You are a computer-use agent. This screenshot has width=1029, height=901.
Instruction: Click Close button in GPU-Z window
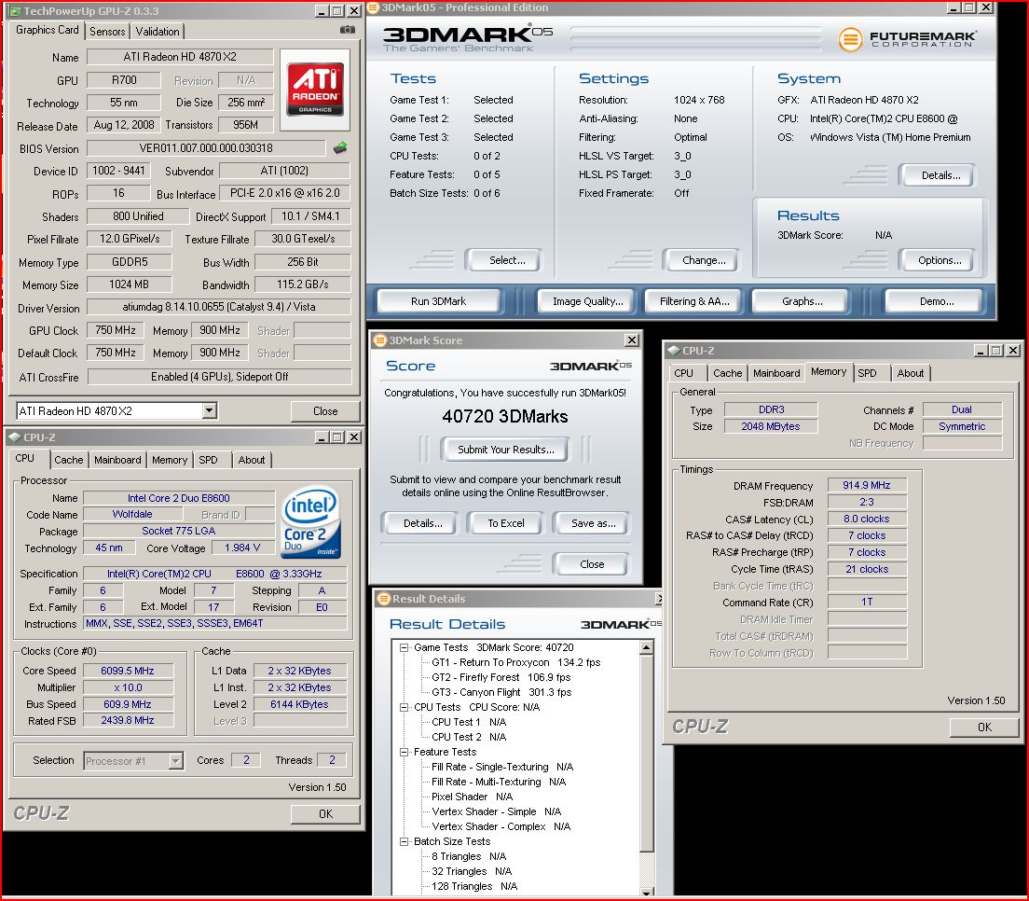325,411
